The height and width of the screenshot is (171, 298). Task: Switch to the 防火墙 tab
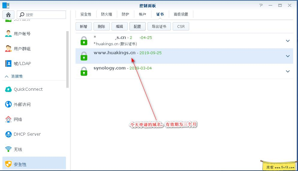tap(106, 14)
